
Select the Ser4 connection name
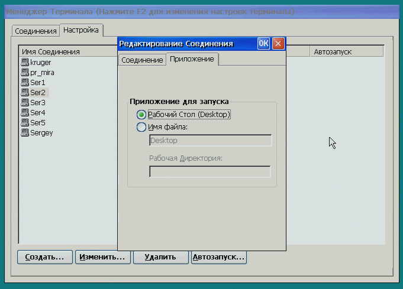coord(38,112)
